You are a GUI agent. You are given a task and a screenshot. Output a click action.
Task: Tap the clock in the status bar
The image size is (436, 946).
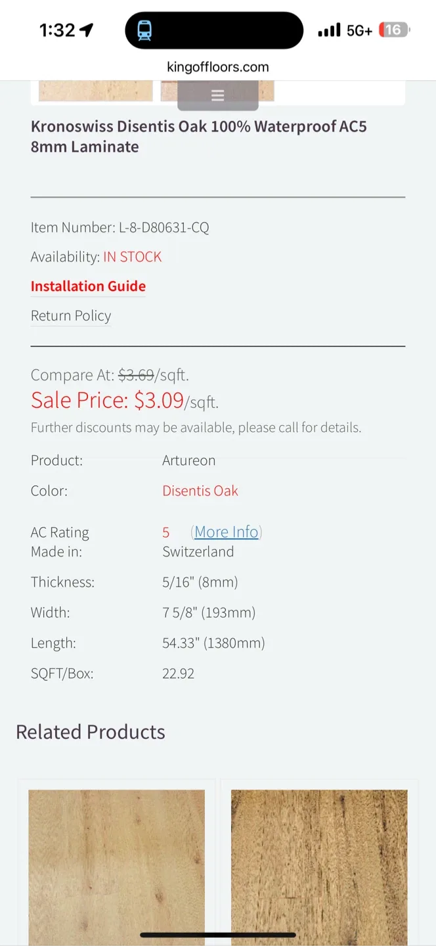pyautogui.click(x=58, y=30)
